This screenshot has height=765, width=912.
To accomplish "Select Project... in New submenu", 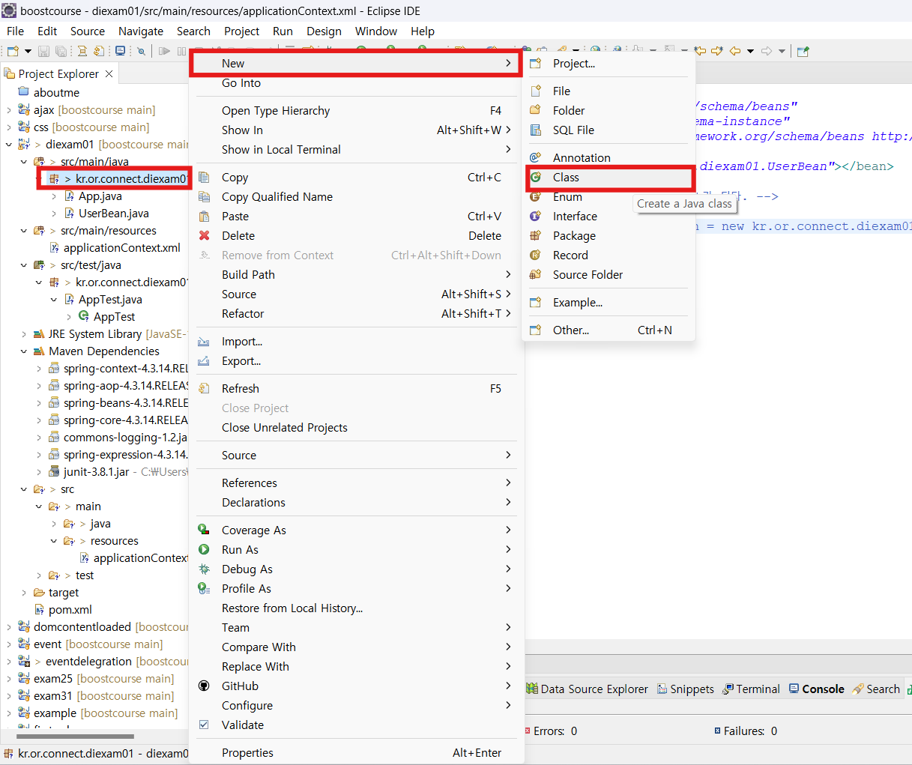I will [x=608, y=64].
